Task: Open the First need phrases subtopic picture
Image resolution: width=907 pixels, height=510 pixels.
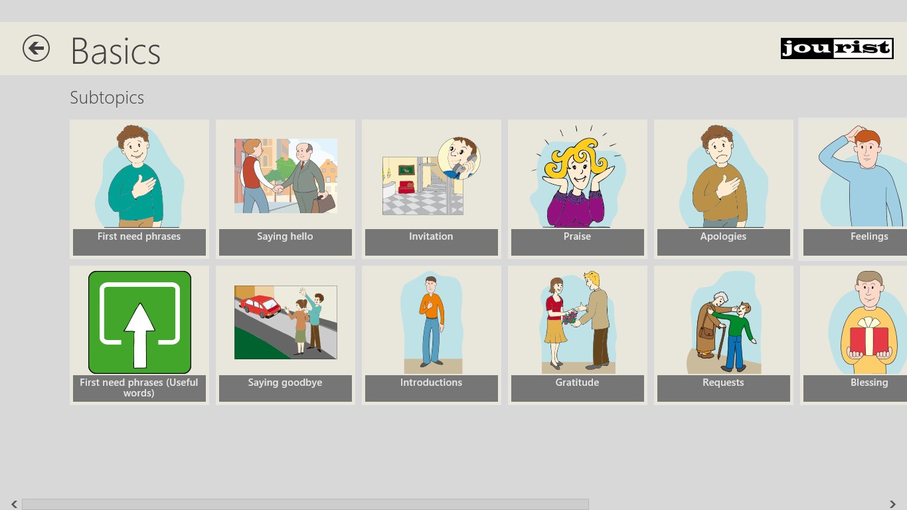Action: pos(139,176)
